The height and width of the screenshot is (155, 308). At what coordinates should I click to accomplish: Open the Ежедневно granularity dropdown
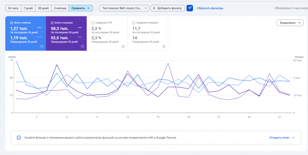[290, 23]
